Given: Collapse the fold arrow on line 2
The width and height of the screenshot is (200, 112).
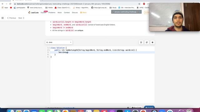Looking at the screenshot, I should (49, 50).
